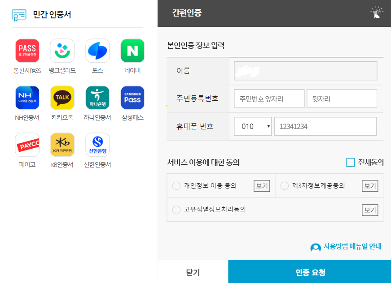
Task: View 제3자정보제공동의 terms with 보기
Action: [370, 186]
